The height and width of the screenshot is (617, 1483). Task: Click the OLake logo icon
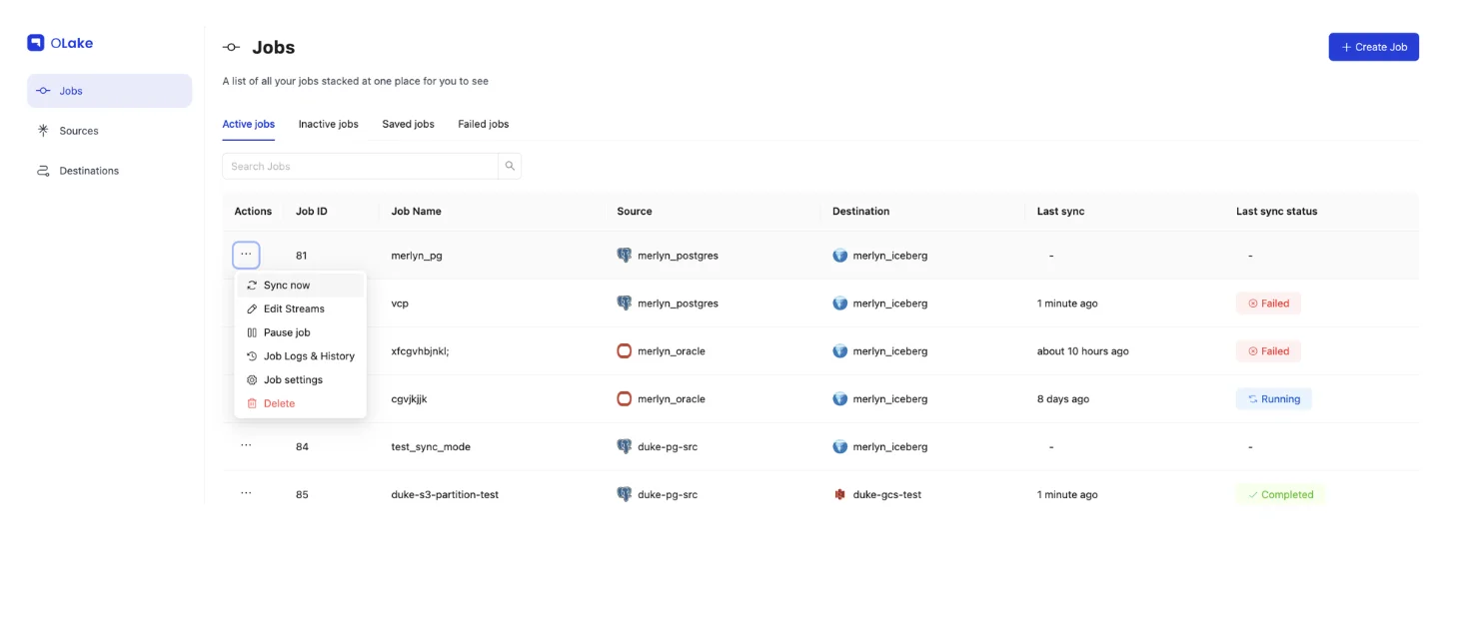36,43
